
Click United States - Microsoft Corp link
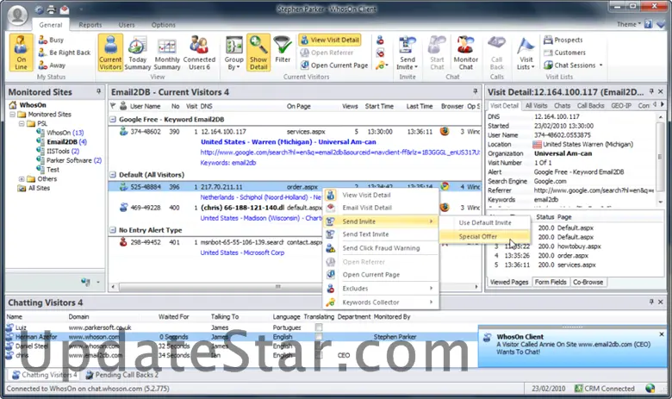pyautogui.click(x=242, y=252)
